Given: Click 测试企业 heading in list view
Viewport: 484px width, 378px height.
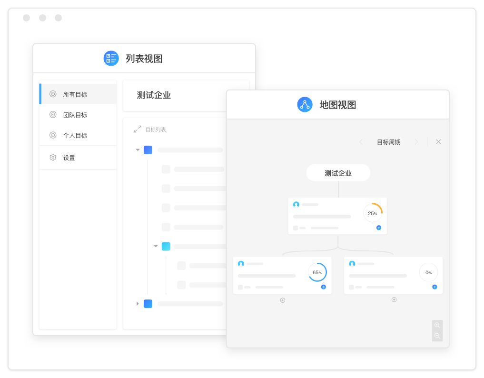Looking at the screenshot, I should pos(154,95).
